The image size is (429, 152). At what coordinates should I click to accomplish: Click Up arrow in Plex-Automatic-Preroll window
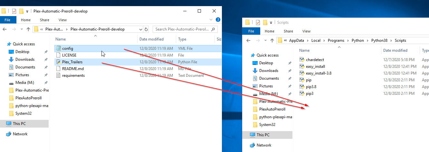tap(28, 29)
